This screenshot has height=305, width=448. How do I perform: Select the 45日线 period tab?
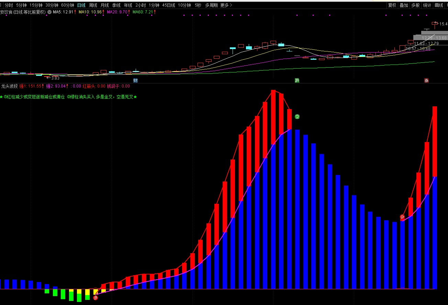coord(169,5)
